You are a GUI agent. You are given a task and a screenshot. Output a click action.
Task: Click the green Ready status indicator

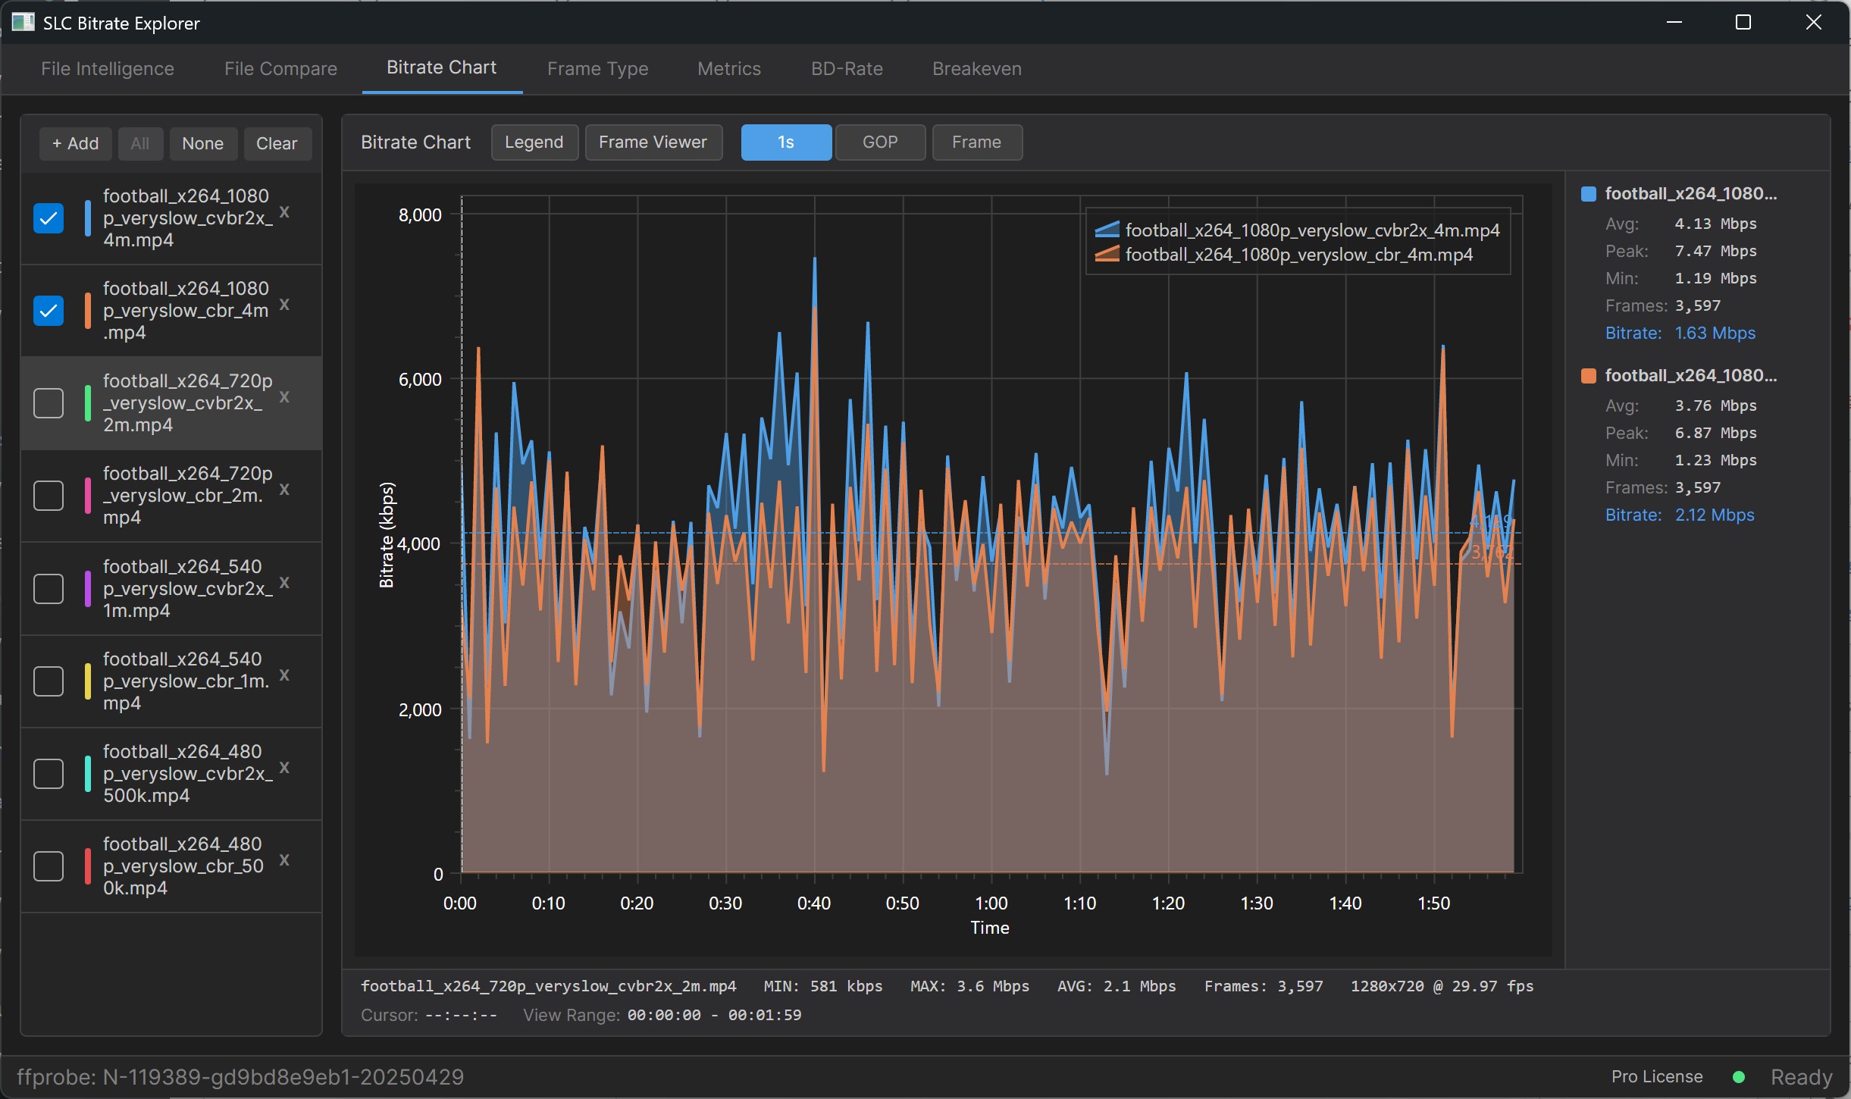click(1739, 1077)
